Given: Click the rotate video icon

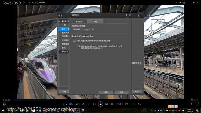Looking at the screenshot, I should tap(65, 104).
